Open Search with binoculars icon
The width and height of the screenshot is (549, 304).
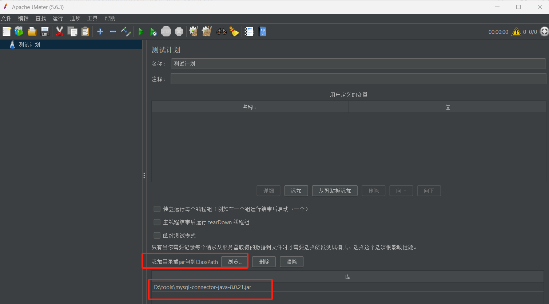[221, 32]
